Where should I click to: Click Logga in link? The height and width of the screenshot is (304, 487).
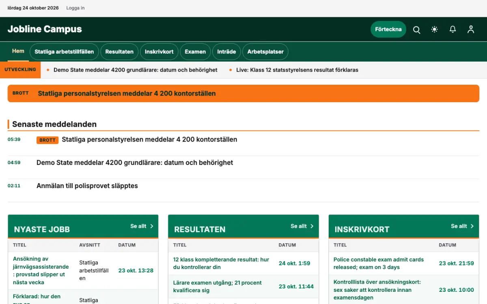pyautogui.click(x=75, y=8)
